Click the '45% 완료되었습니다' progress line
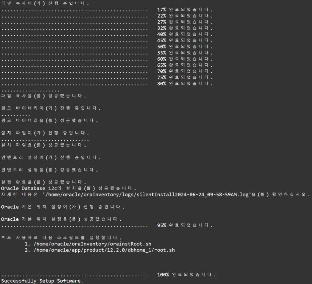The height and width of the screenshot is (284, 312). pyautogui.click(x=107, y=41)
